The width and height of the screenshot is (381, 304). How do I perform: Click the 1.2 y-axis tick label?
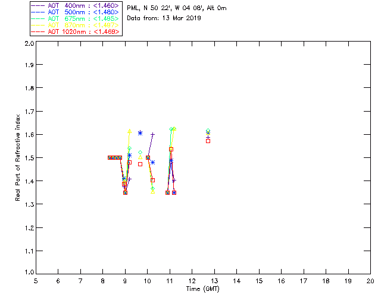(x=29, y=228)
